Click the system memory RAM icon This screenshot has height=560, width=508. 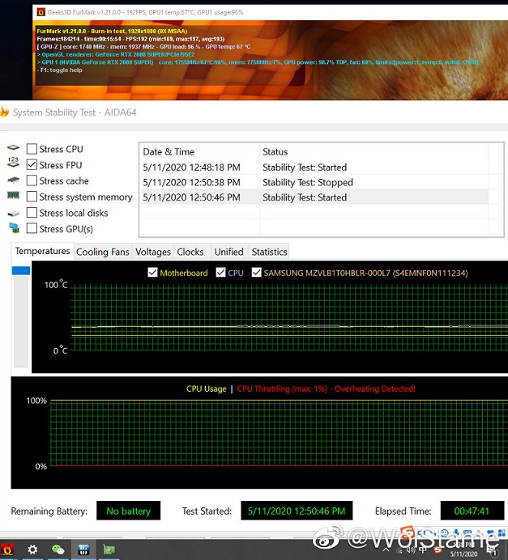[x=13, y=195]
